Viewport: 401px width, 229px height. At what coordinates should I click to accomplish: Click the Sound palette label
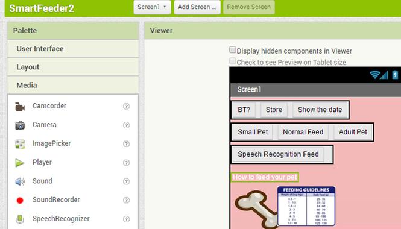click(42, 181)
